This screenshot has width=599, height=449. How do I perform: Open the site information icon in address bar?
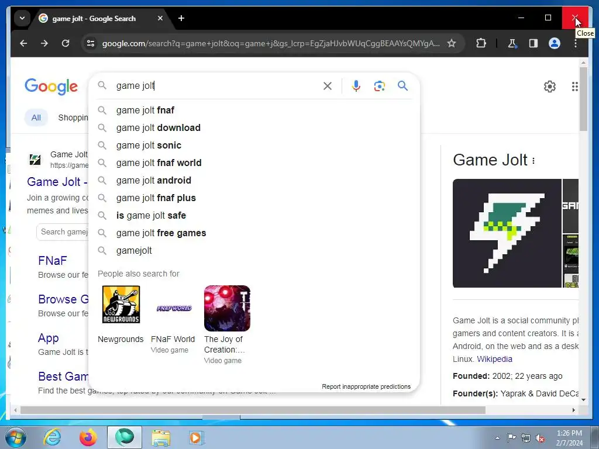[91, 43]
